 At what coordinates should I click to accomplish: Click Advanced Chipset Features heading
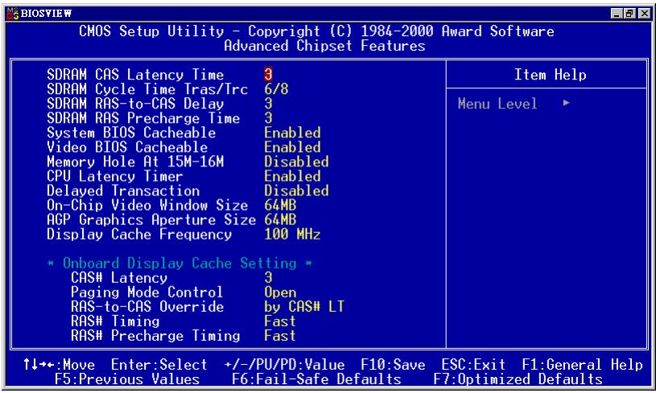tap(324, 46)
